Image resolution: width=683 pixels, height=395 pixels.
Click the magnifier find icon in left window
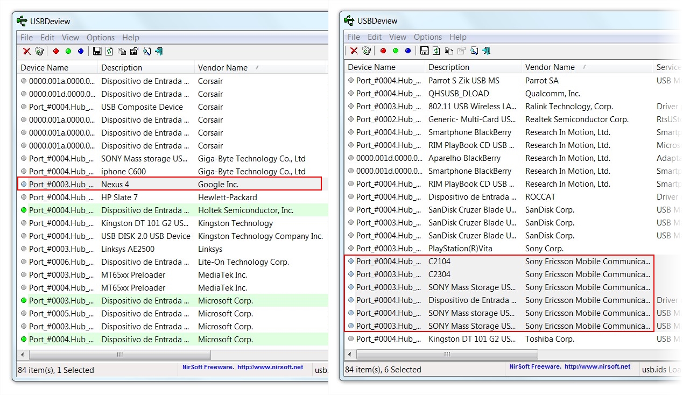point(146,51)
